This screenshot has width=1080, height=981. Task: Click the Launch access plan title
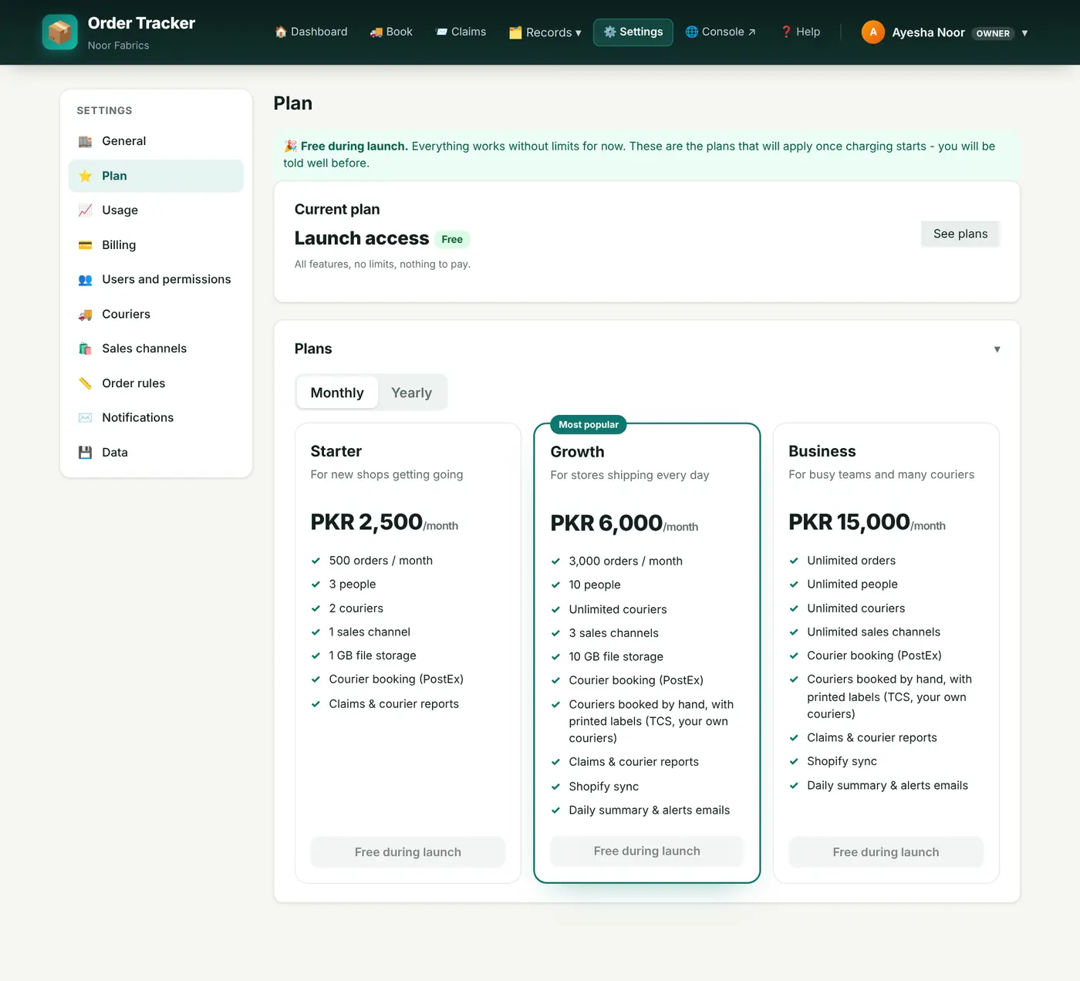click(362, 238)
